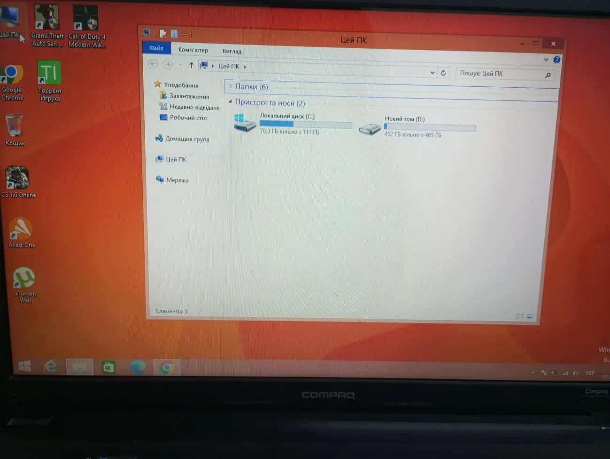Open the Кошик recycle bin icon
Screen dimensions: 610x459
point(15,130)
